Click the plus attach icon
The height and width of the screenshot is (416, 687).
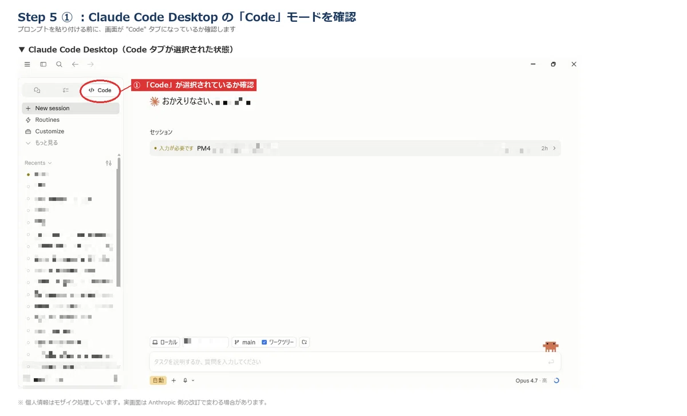pos(174,381)
